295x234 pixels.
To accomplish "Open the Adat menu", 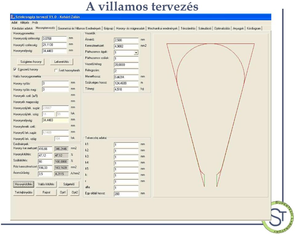I will (x=14, y=22).
